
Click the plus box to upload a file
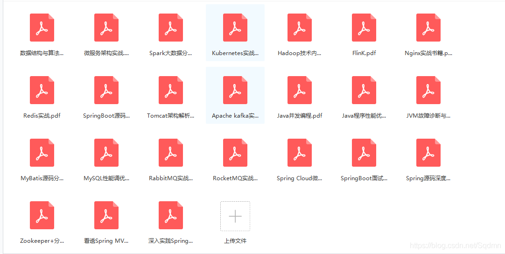[235, 216]
